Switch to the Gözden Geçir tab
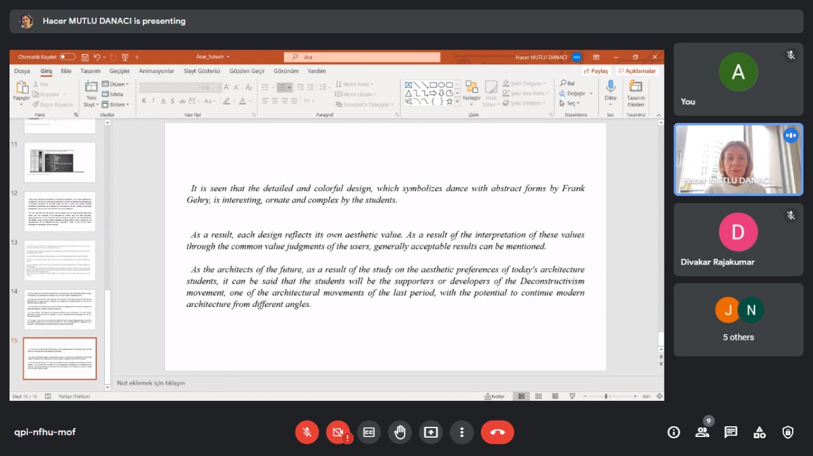 click(x=247, y=71)
